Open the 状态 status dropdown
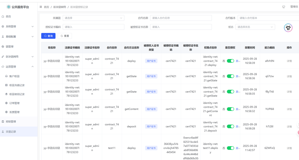Viewport: 299px width, 160px height. coord(256,27)
